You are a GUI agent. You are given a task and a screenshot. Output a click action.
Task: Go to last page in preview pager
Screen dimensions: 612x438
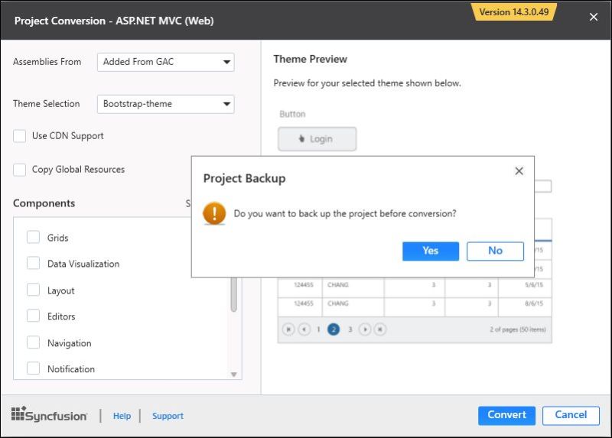379,329
